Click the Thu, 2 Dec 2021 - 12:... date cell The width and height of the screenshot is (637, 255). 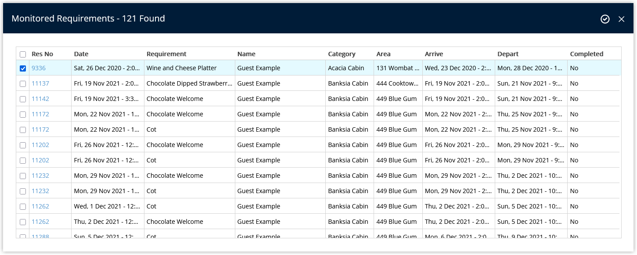point(108,222)
